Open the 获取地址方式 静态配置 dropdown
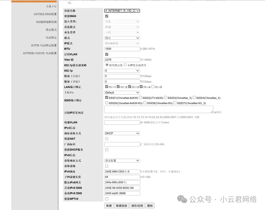 pyautogui.click(x=122, y=161)
